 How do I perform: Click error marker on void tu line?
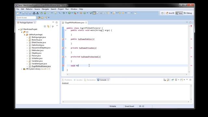coord(63,66)
